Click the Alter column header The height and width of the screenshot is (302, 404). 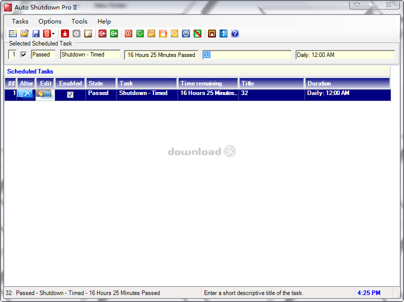click(x=26, y=83)
